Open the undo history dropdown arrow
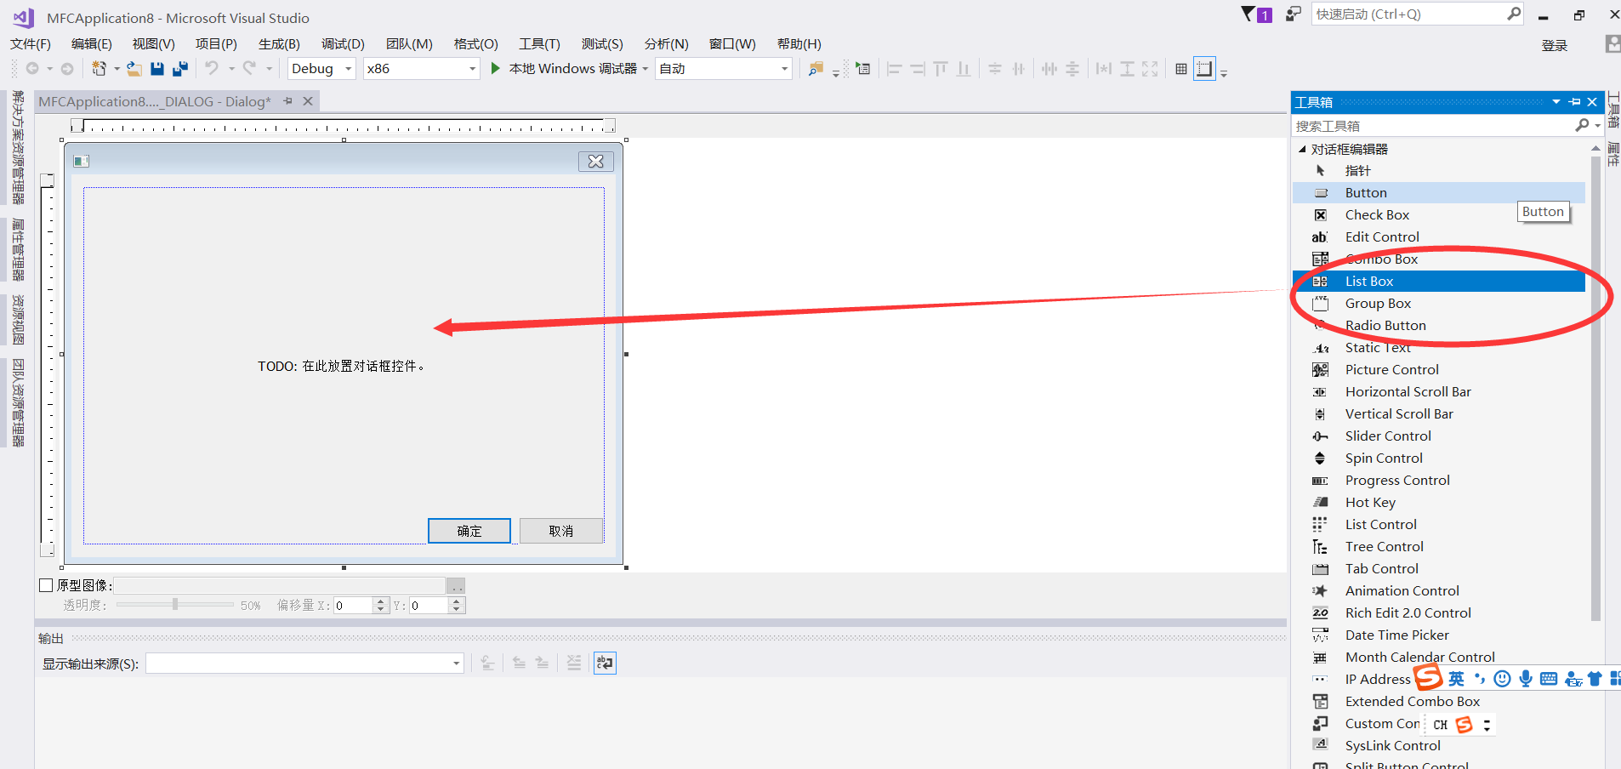The image size is (1621, 769). [x=231, y=69]
